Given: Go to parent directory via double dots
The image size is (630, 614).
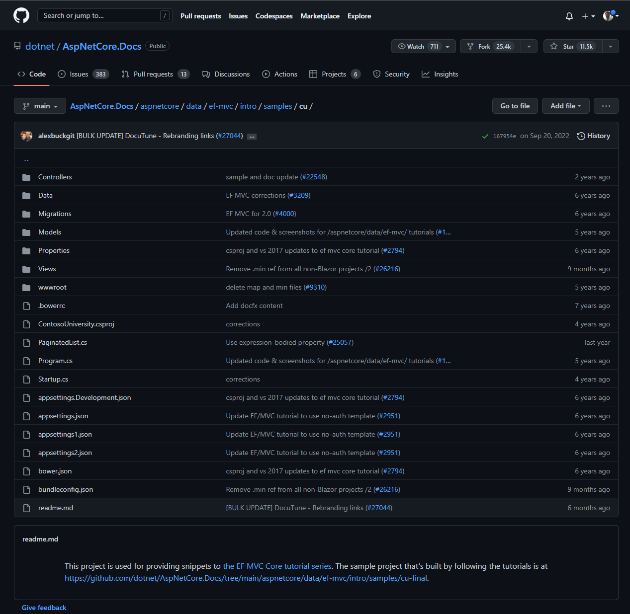Looking at the screenshot, I should (26, 159).
